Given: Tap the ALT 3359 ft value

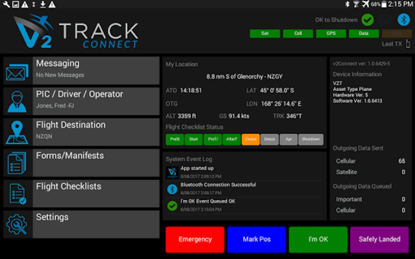Looking at the screenshot, I should (x=187, y=116).
